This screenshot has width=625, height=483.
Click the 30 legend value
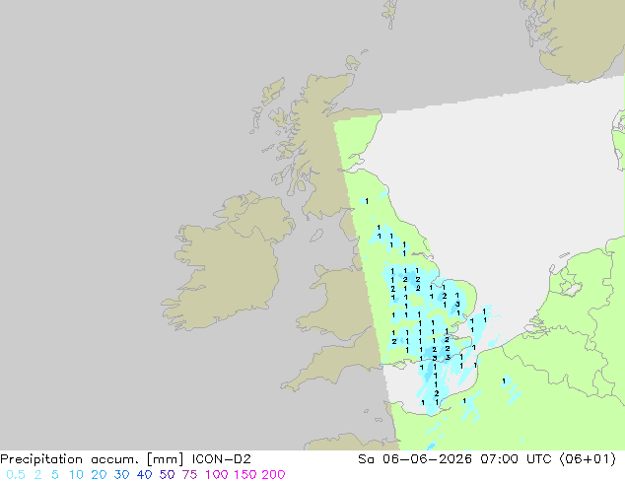pyautogui.click(x=121, y=475)
